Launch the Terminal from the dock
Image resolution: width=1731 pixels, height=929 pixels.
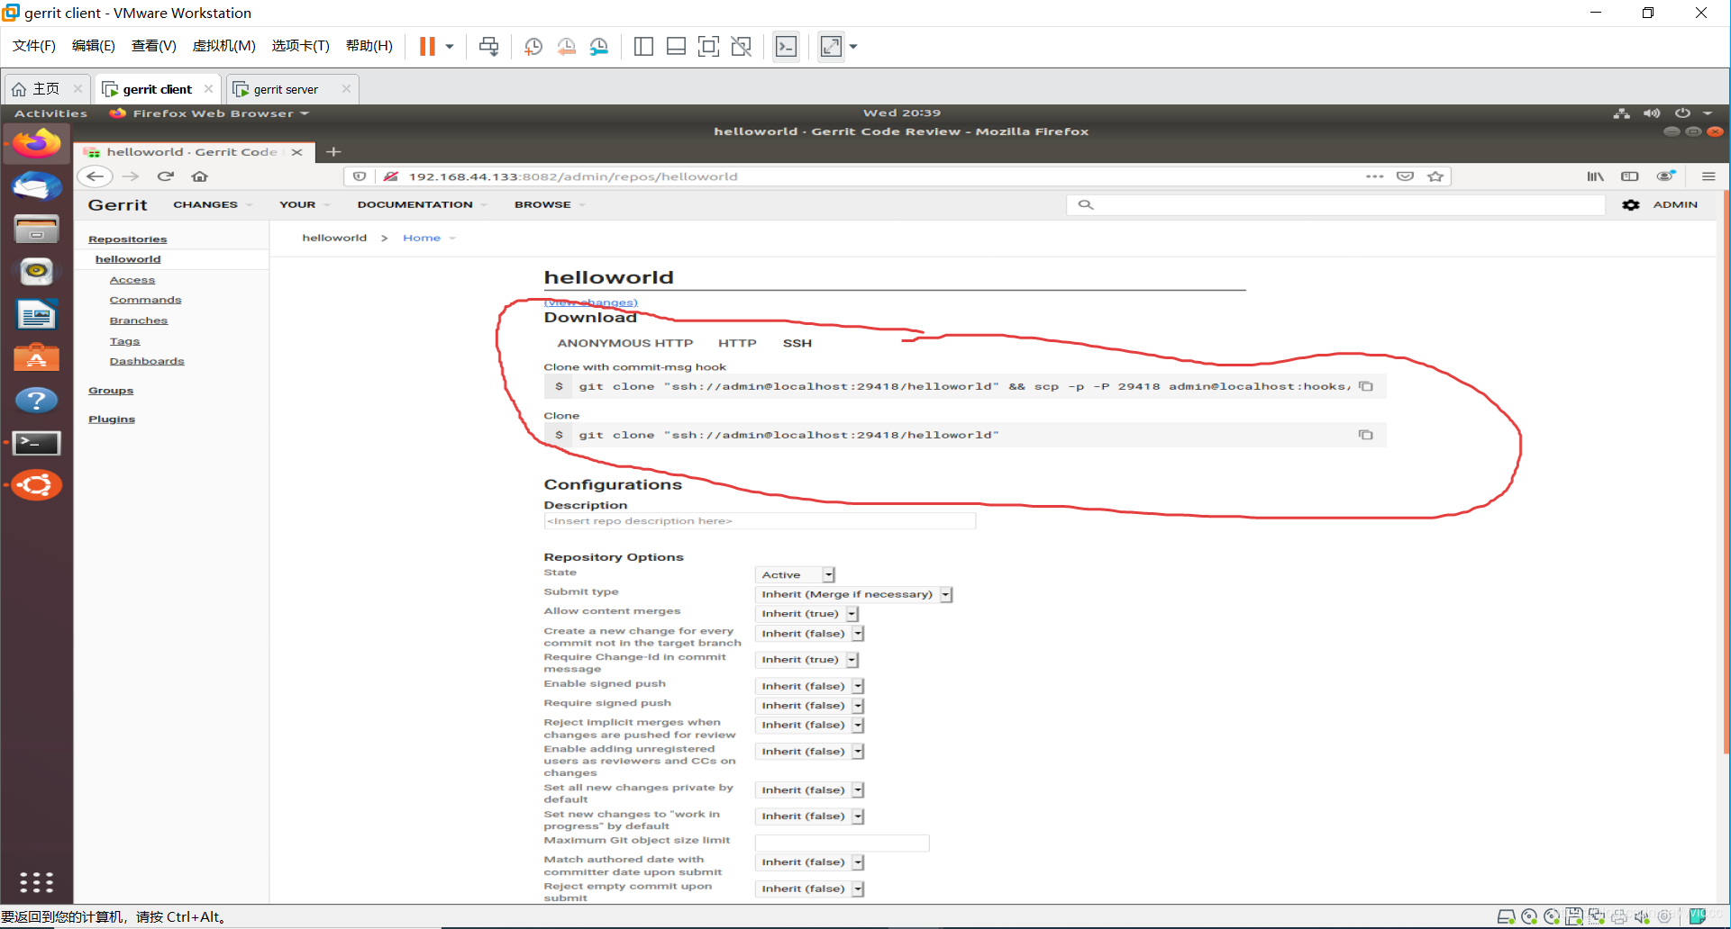36,443
